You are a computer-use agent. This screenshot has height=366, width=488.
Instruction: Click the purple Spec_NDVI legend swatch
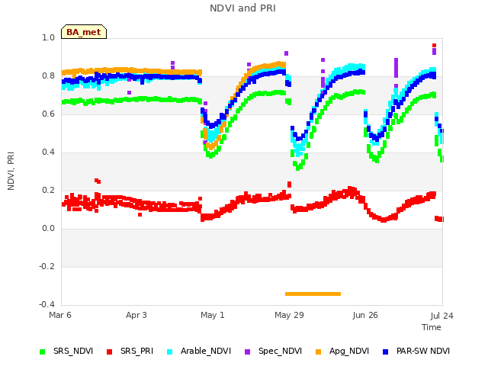point(247,352)
